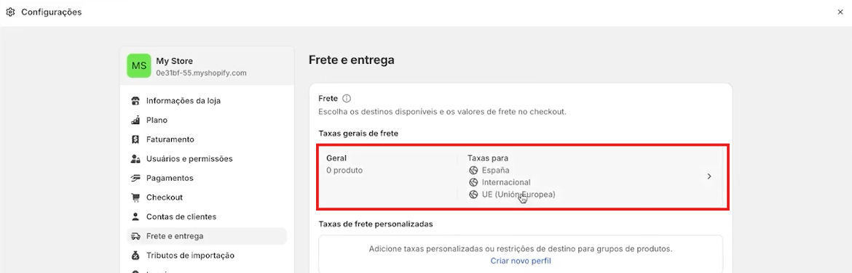Expand the Geral shipping profile chevron

709,176
